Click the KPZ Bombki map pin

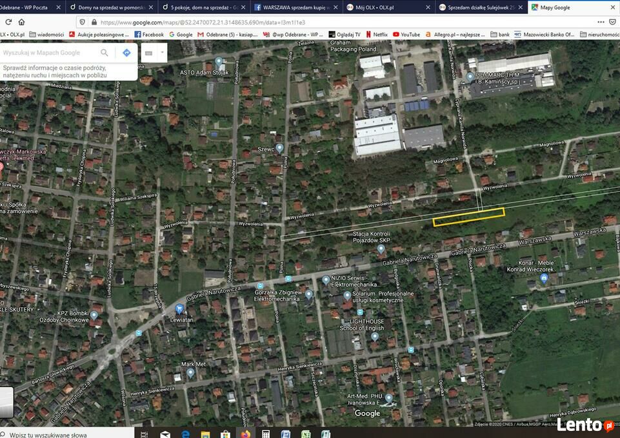click(x=94, y=315)
